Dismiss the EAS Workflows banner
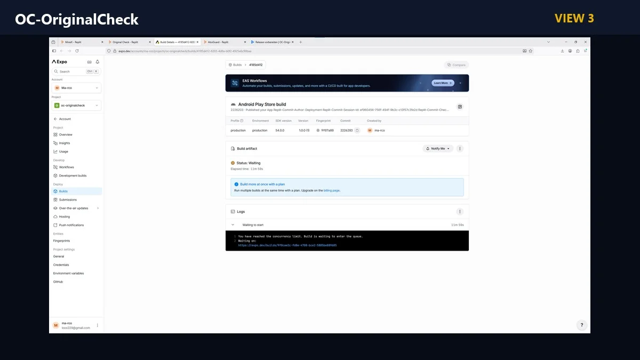 [x=461, y=83]
